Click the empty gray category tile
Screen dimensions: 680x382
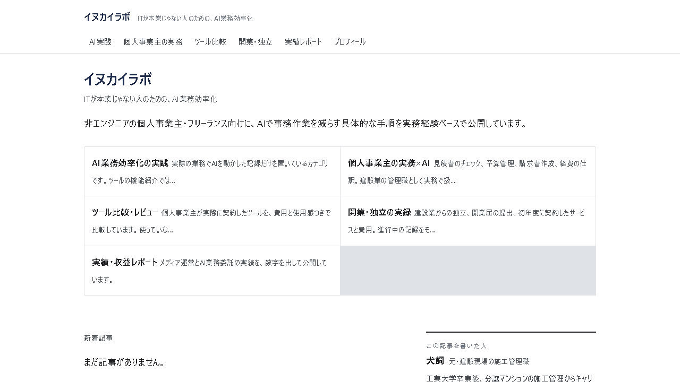tap(468, 271)
